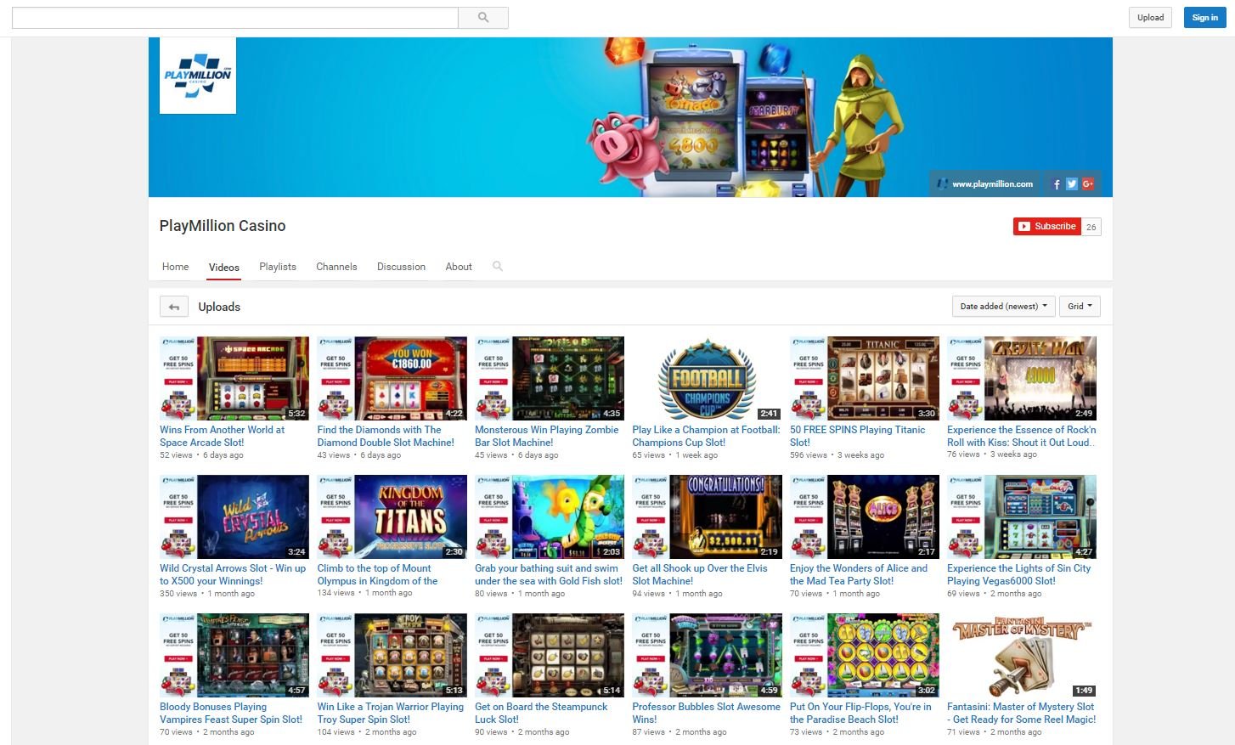Open Troy Super Spin video thumbnail
1235x745 pixels.
point(392,655)
